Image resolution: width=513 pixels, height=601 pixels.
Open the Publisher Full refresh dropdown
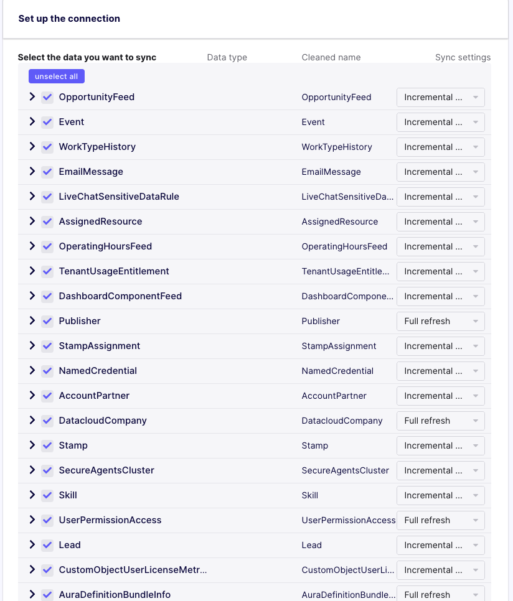[440, 321]
